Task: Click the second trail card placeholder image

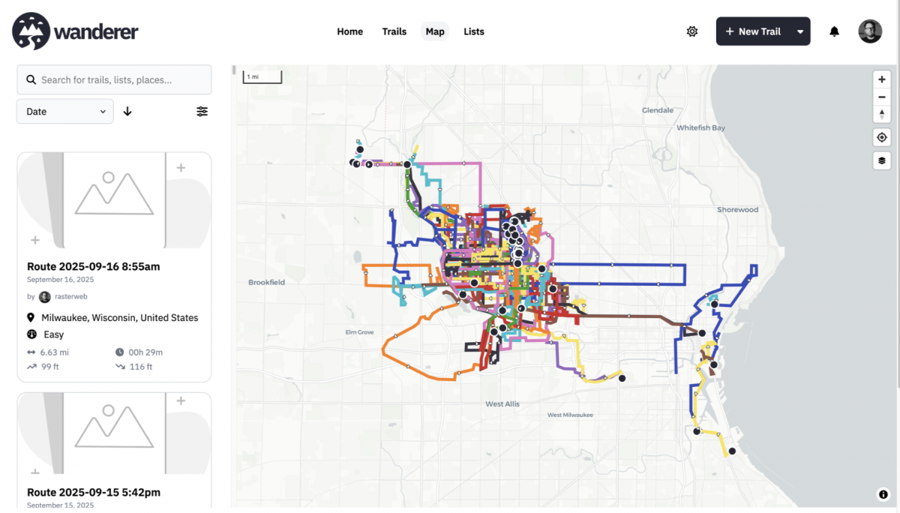Action: click(114, 433)
